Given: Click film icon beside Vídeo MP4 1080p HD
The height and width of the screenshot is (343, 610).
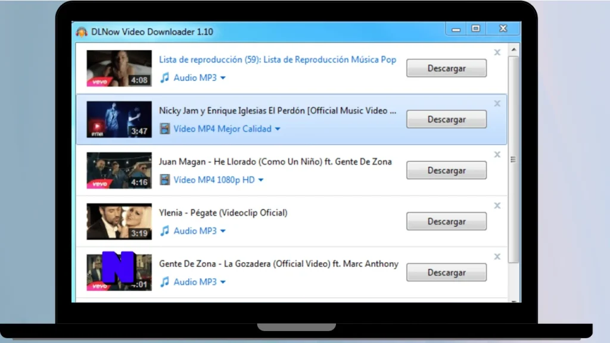Looking at the screenshot, I should point(165,179).
